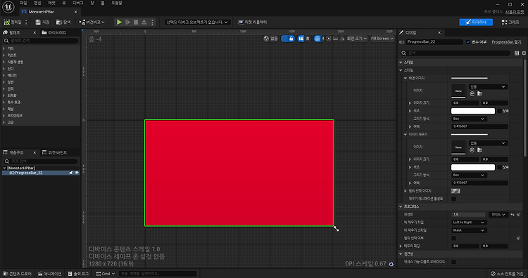Click the Compile (컴파일) button icon

click(7, 22)
